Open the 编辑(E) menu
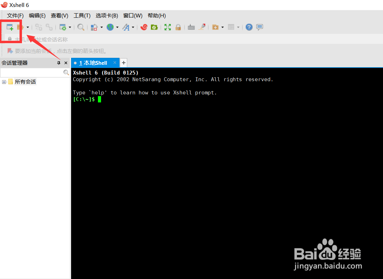 pyautogui.click(x=37, y=16)
